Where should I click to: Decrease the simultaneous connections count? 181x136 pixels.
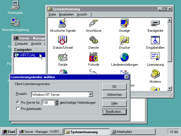pyautogui.click(x=57, y=104)
